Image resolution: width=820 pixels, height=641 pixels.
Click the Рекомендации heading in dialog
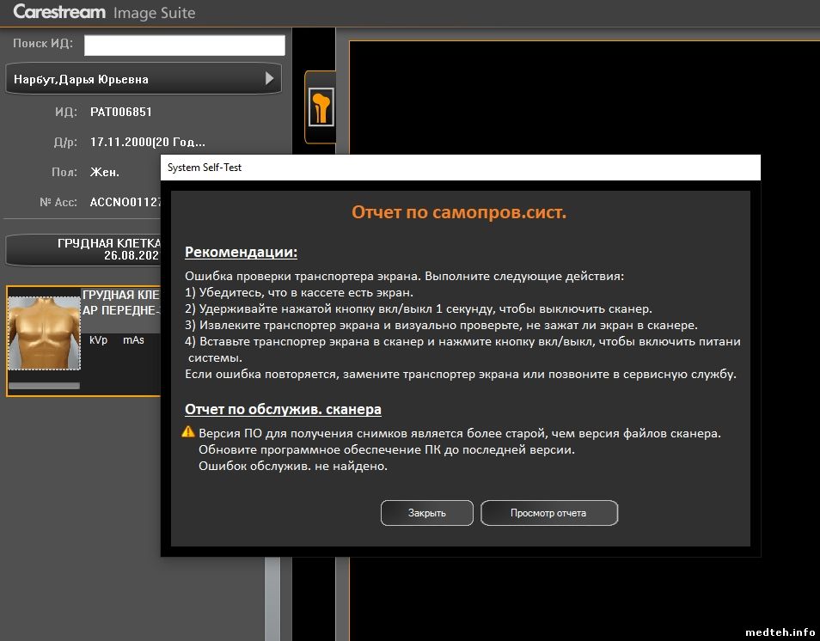(241, 253)
